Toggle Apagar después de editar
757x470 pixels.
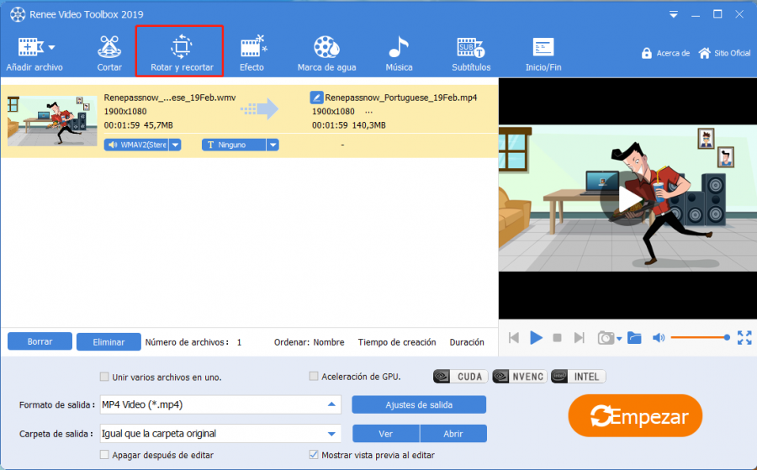click(x=104, y=455)
